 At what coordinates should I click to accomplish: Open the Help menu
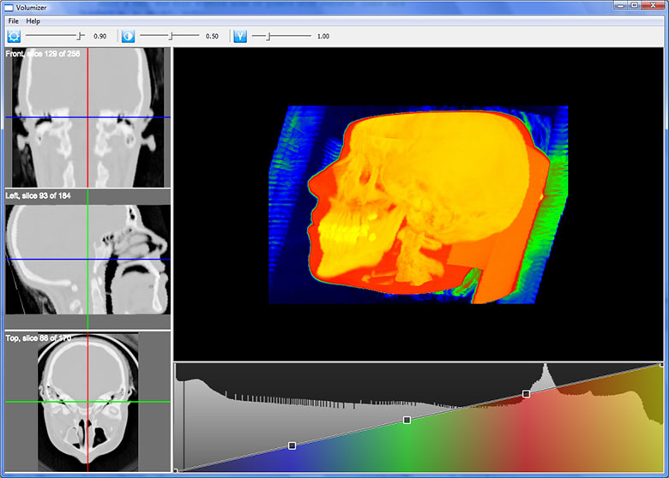pyautogui.click(x=33, y=21)
